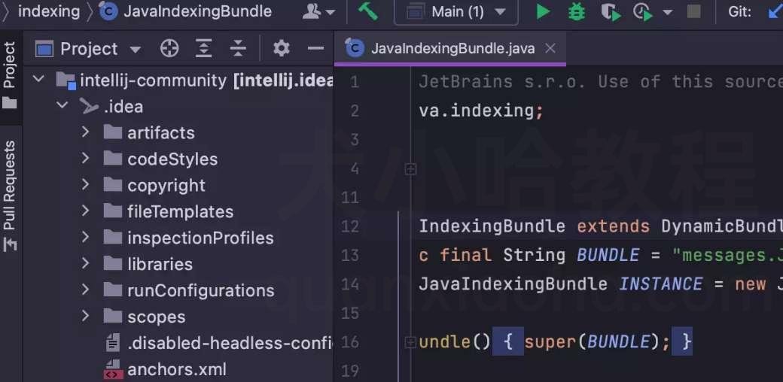Open Project panel settings gear

click(x=281, y=48)
